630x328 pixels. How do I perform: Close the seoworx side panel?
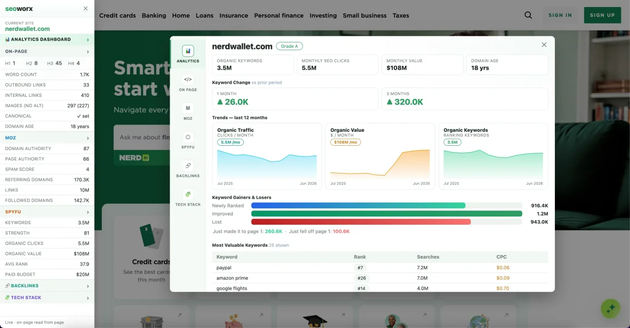tap(85, 9)
